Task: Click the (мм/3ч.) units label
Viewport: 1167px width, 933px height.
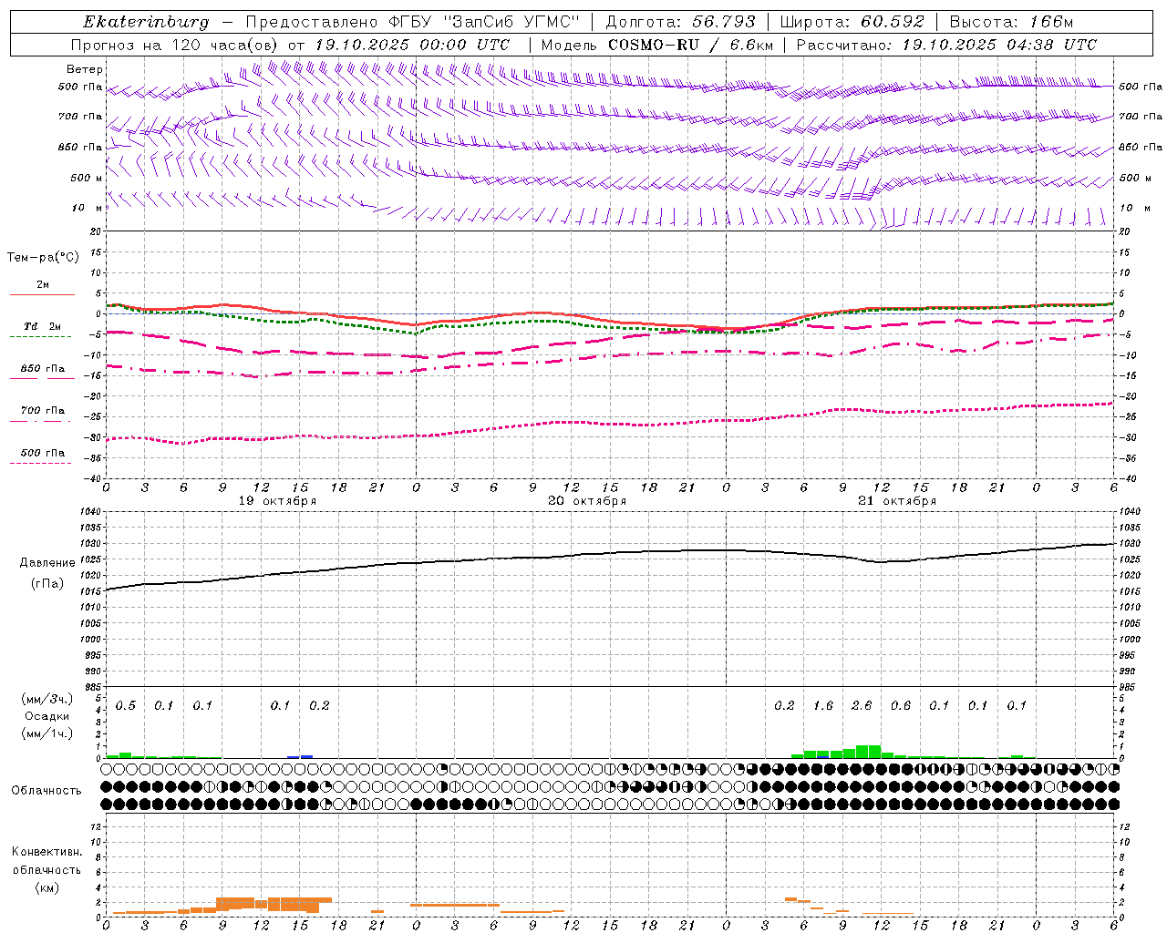Action: [x=47, y=699]
